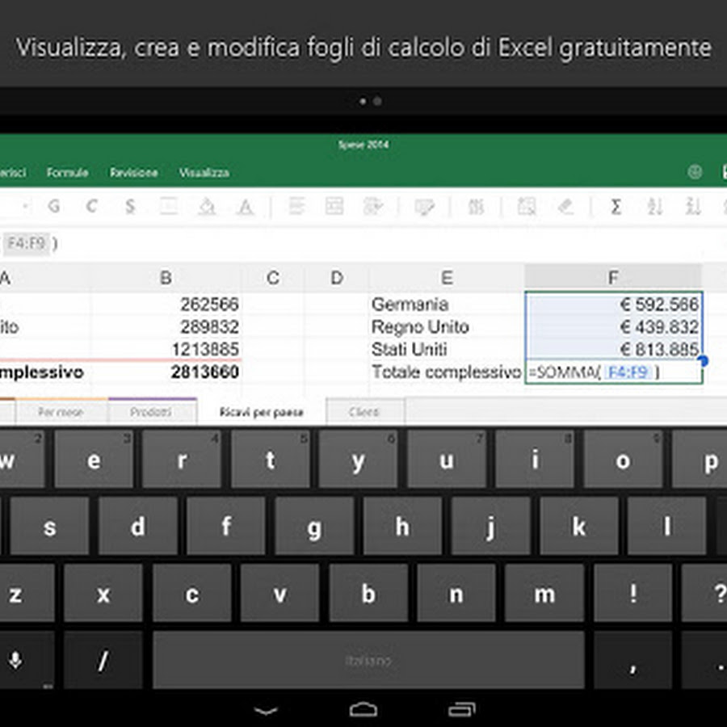Click cell value 1213885
The width and height of the screenshot is (727, 727).
tap(166, 349)
